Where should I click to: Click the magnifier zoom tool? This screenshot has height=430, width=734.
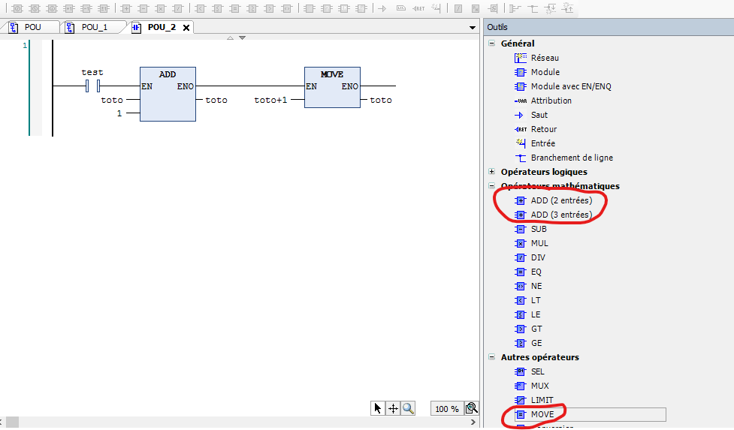[408, 408]
